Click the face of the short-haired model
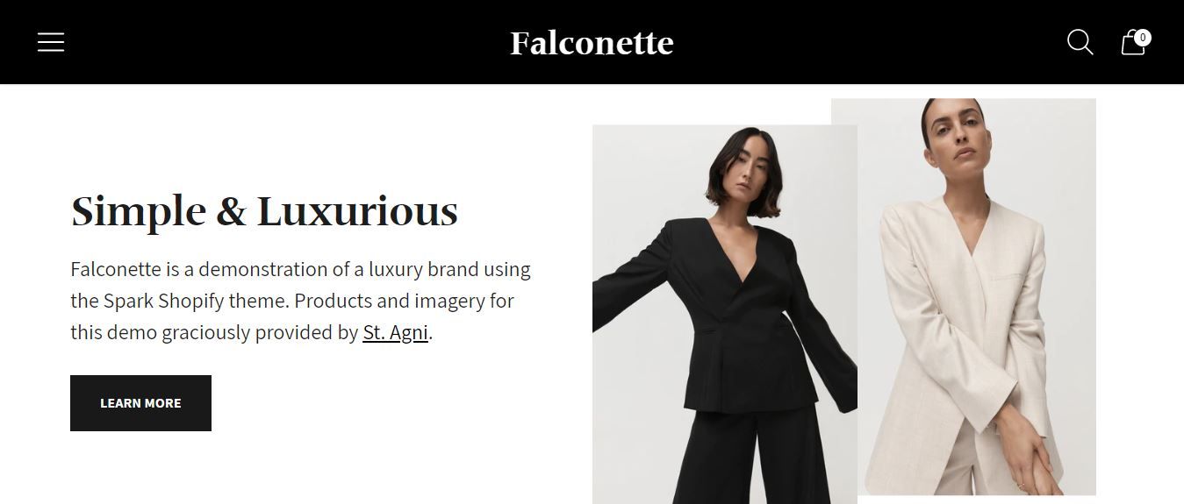 pos(744,168)
